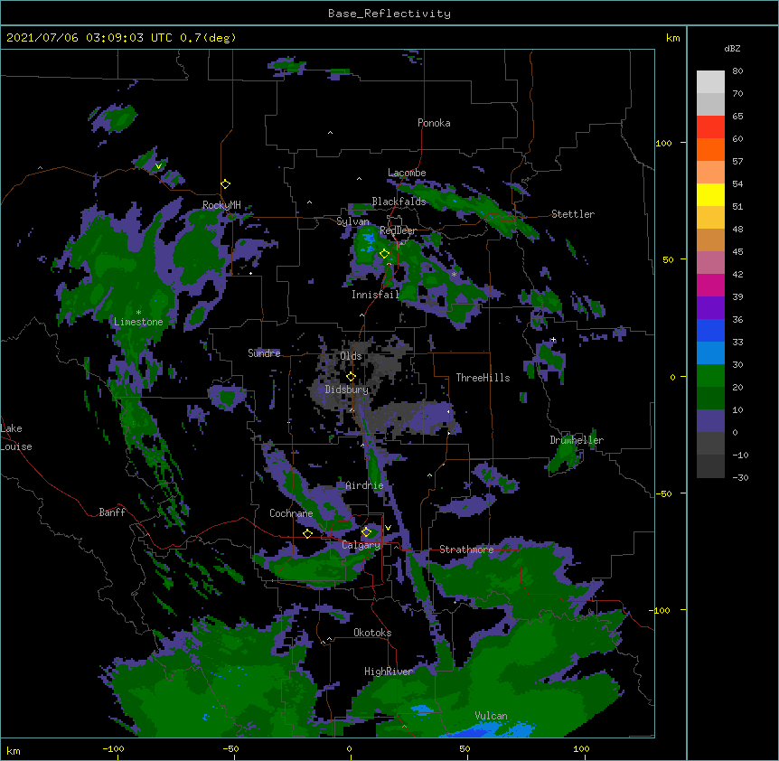Click the Calgary city label
779x761 pixels.
pyautogui.click(x=361, y=545)
